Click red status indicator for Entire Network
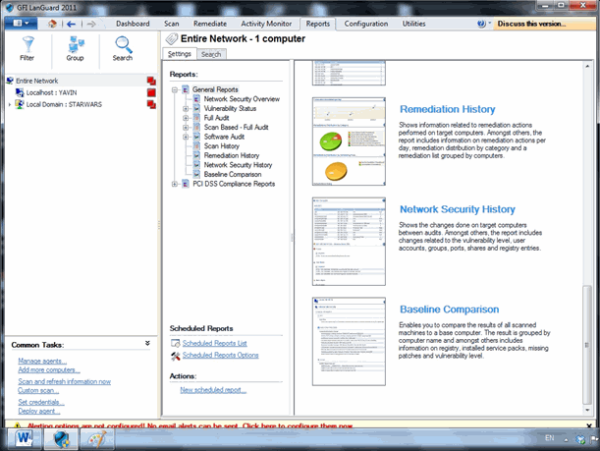Viewport: 600px width, 451px height. click(x=151, y=81)
